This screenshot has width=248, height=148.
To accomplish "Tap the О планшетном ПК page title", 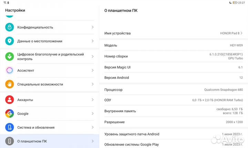I will pos(121,11).
